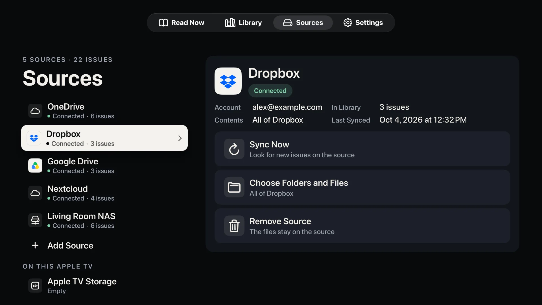
Task: Open Choose Folders and Files
Action: pyautogui.click(x=362, y=187)
